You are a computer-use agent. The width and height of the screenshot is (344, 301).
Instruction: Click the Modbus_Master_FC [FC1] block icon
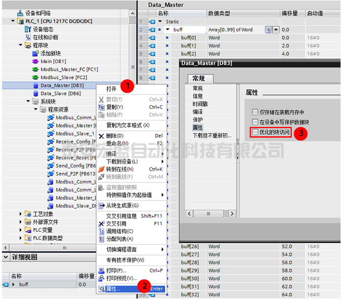pos(35,69)
